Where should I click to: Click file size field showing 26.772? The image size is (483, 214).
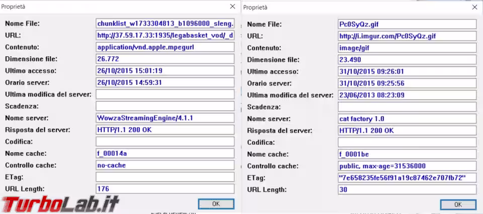[165, 59]
